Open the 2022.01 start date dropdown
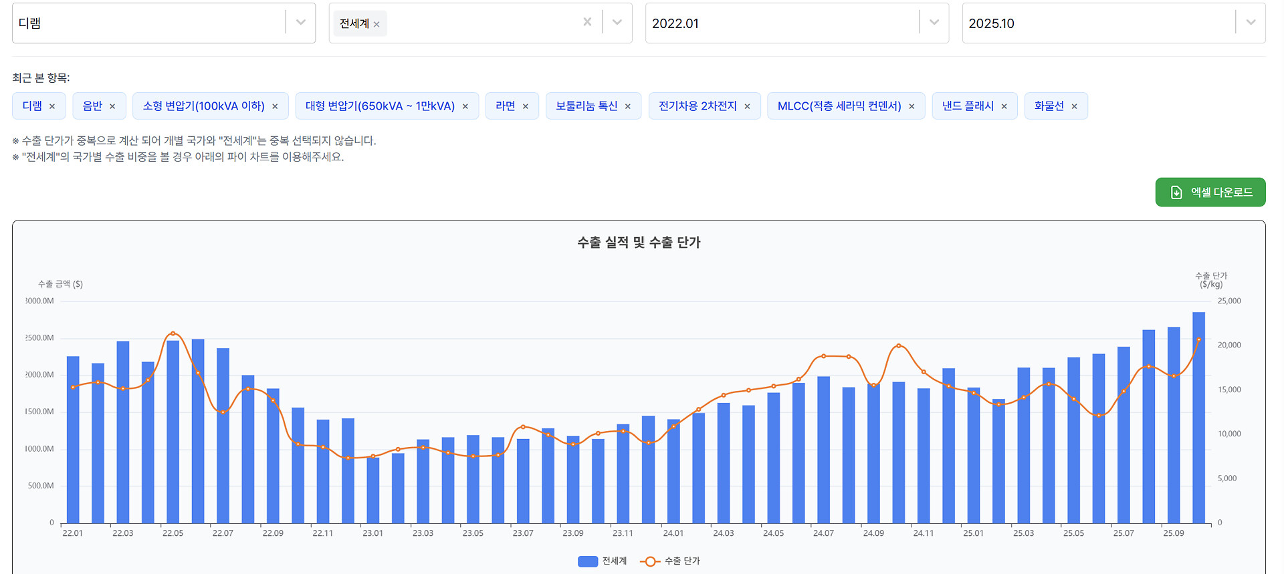This screenshot has width=1284, height=574. [x=934, y=23]
